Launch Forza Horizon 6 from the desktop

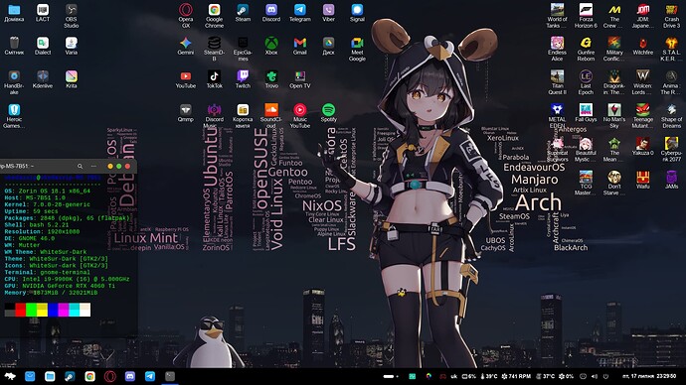pos(586,16)
